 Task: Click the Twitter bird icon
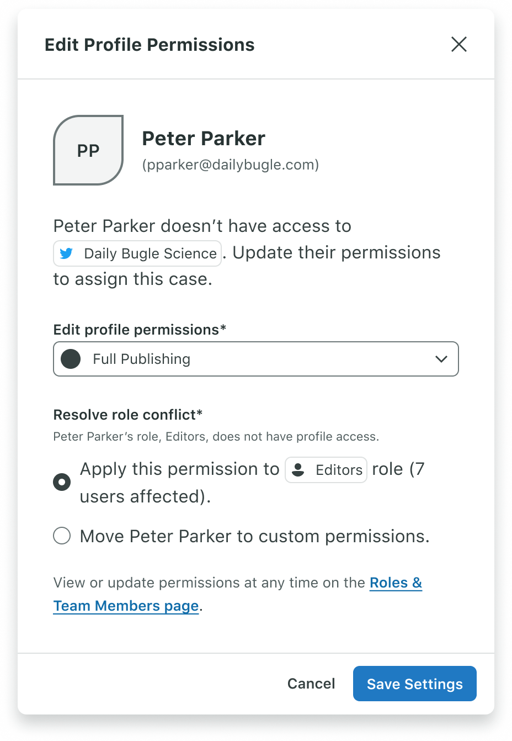tap(66, 253)
